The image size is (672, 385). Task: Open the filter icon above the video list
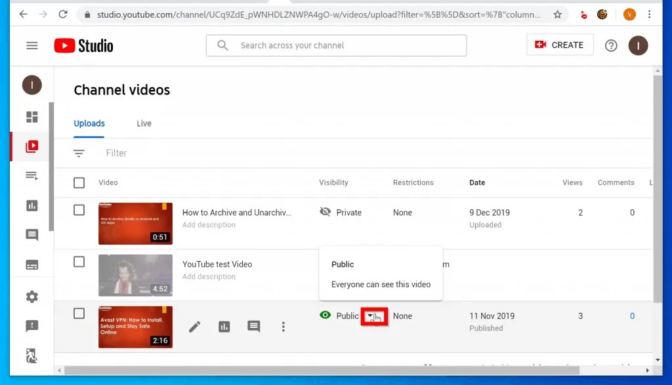pyautogui.click(x=79, y=153)
